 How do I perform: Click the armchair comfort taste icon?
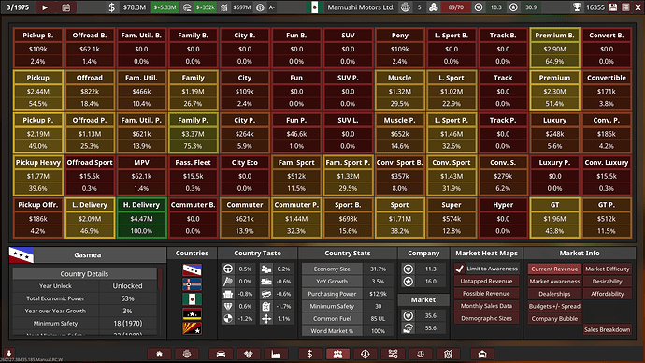click(x=228, y=294)
